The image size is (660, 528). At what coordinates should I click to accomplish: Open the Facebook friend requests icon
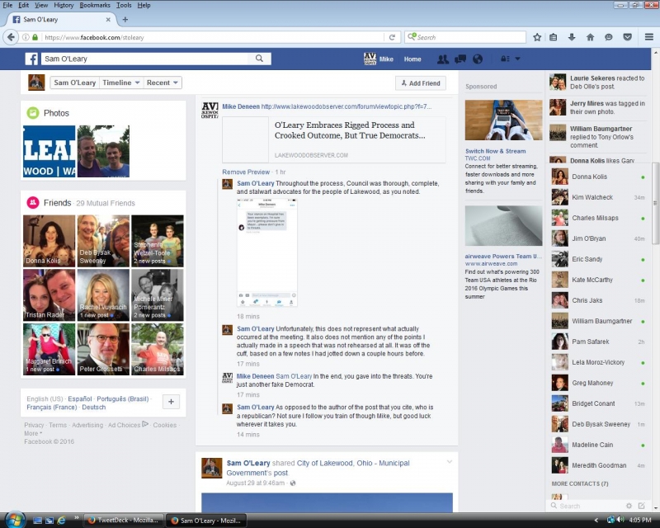pos(443,59)
